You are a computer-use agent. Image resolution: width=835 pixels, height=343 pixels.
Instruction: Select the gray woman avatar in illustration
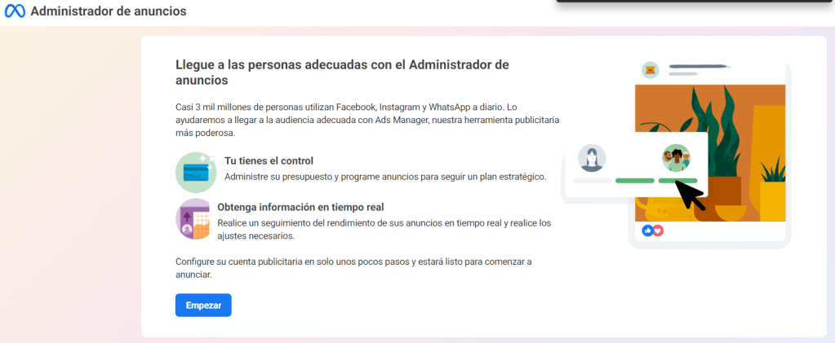(x=592, y=158)
